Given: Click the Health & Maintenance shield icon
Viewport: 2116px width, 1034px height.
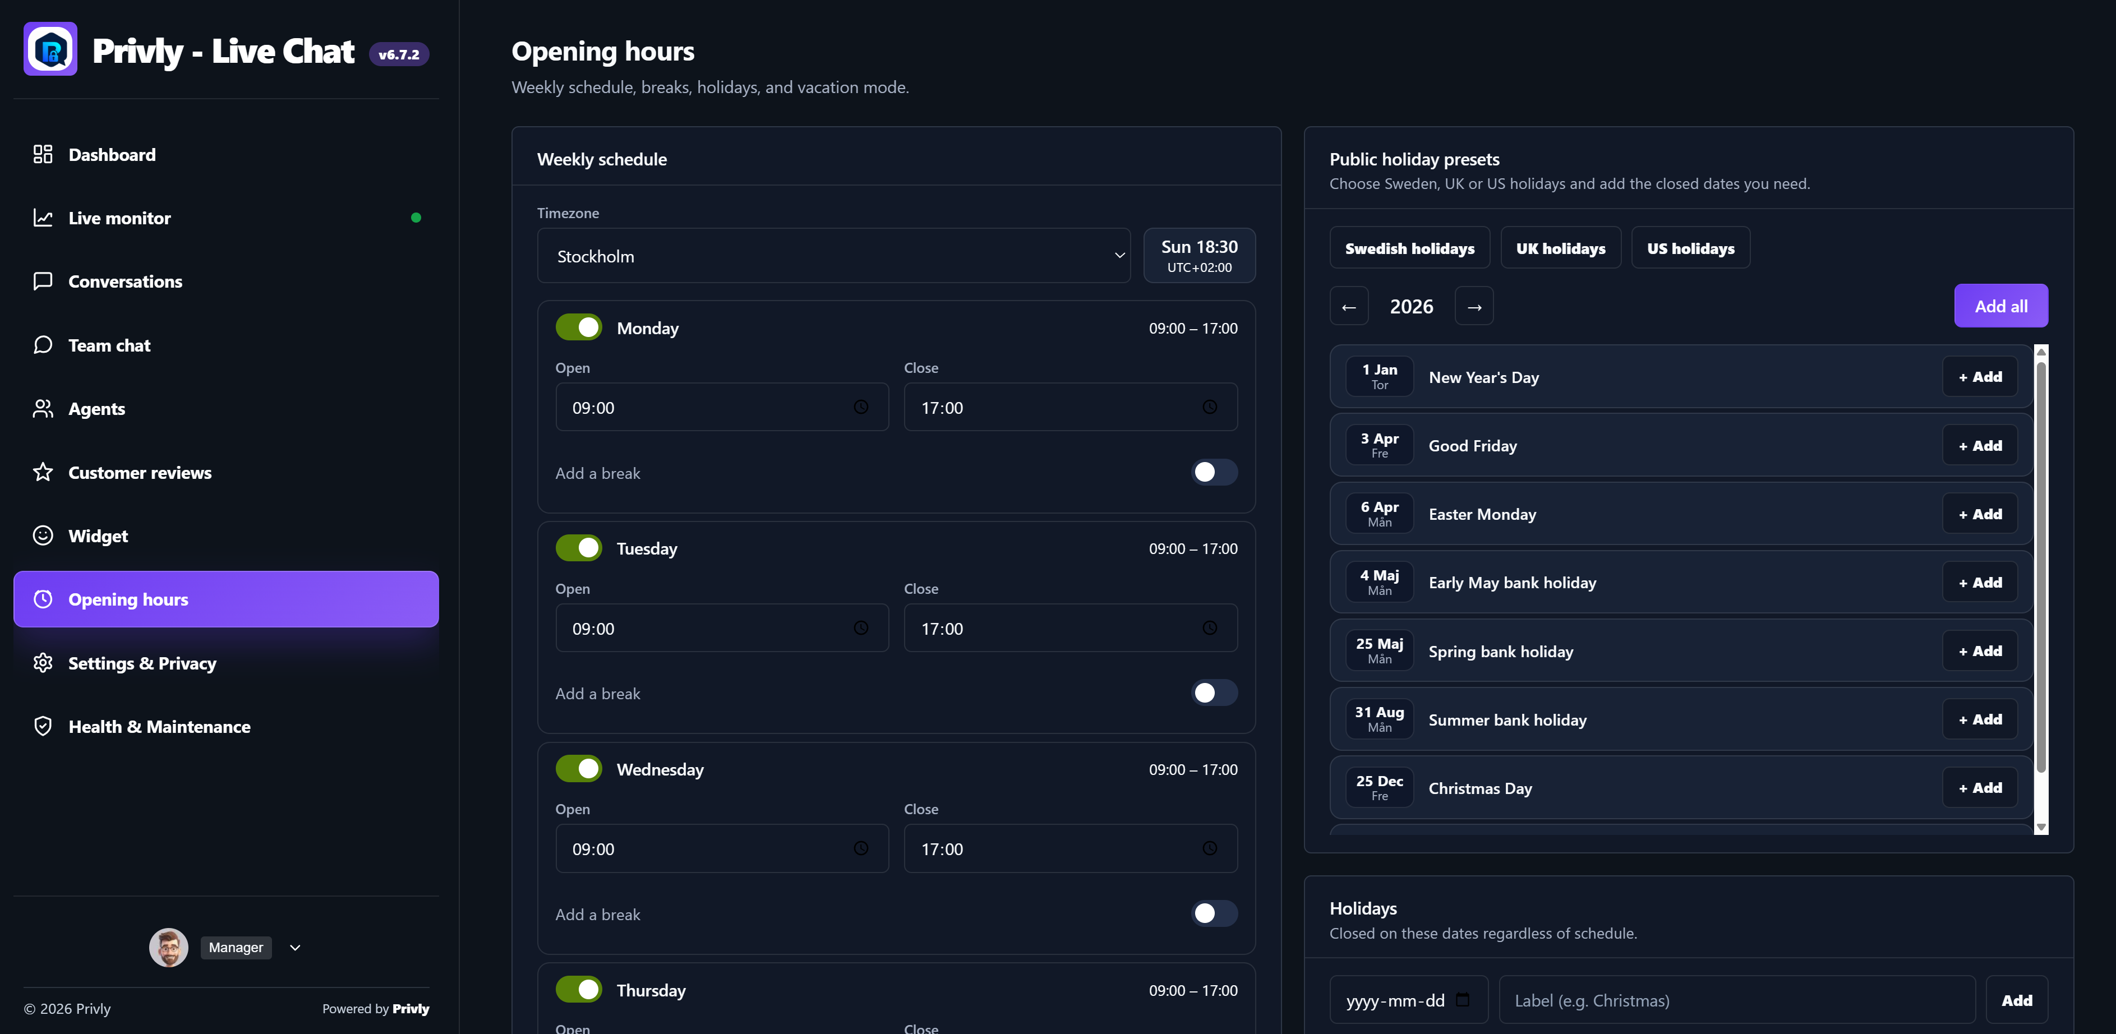Looking at the screenshot, I should pyautogui.click(x=43, y=726).
